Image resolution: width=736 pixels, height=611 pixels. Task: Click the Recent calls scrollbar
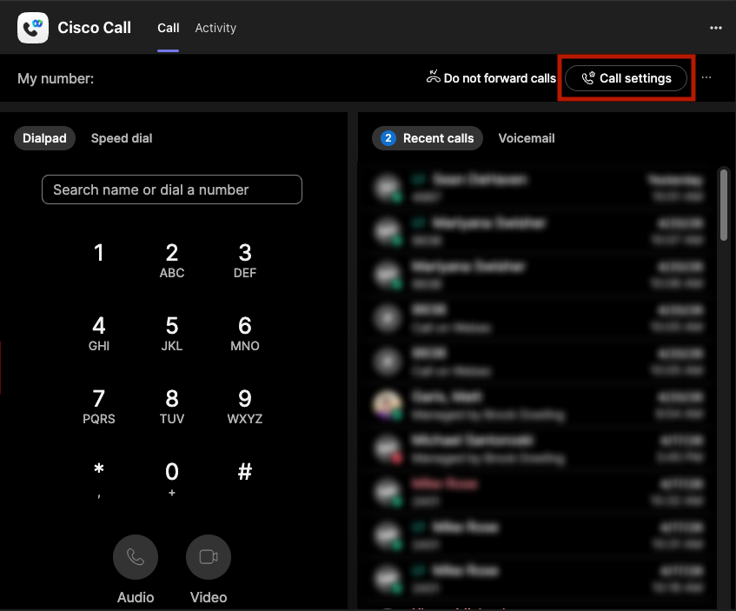[x=724, y=205]
